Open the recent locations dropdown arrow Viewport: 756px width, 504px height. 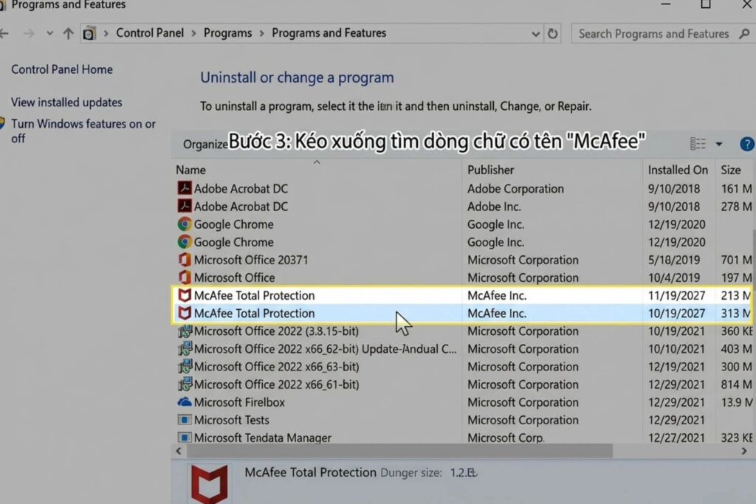(49, 33)
